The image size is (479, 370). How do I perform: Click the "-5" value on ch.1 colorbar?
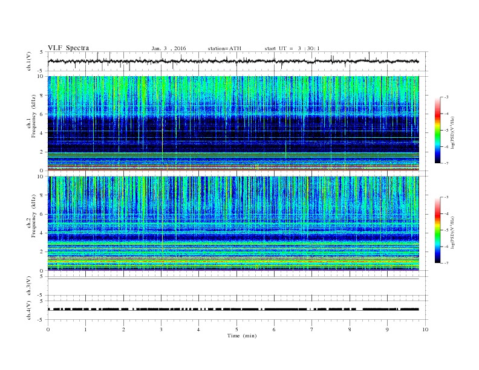(446, 130)
